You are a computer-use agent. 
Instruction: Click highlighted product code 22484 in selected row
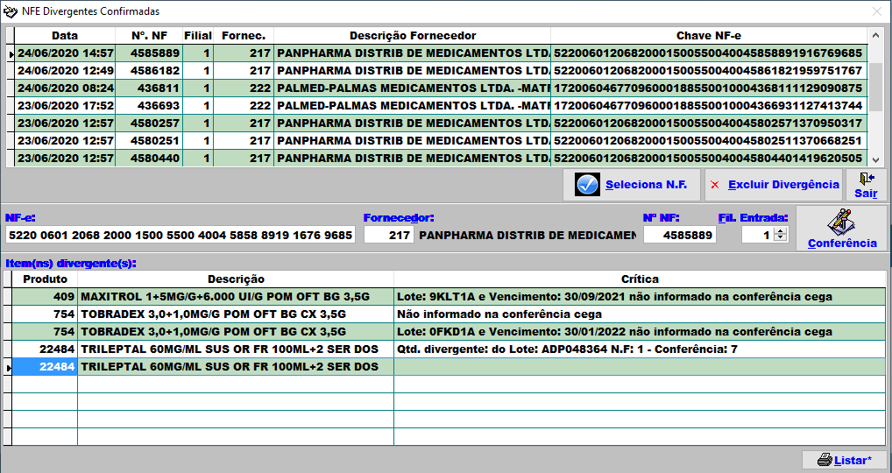(x=45, y=367)
